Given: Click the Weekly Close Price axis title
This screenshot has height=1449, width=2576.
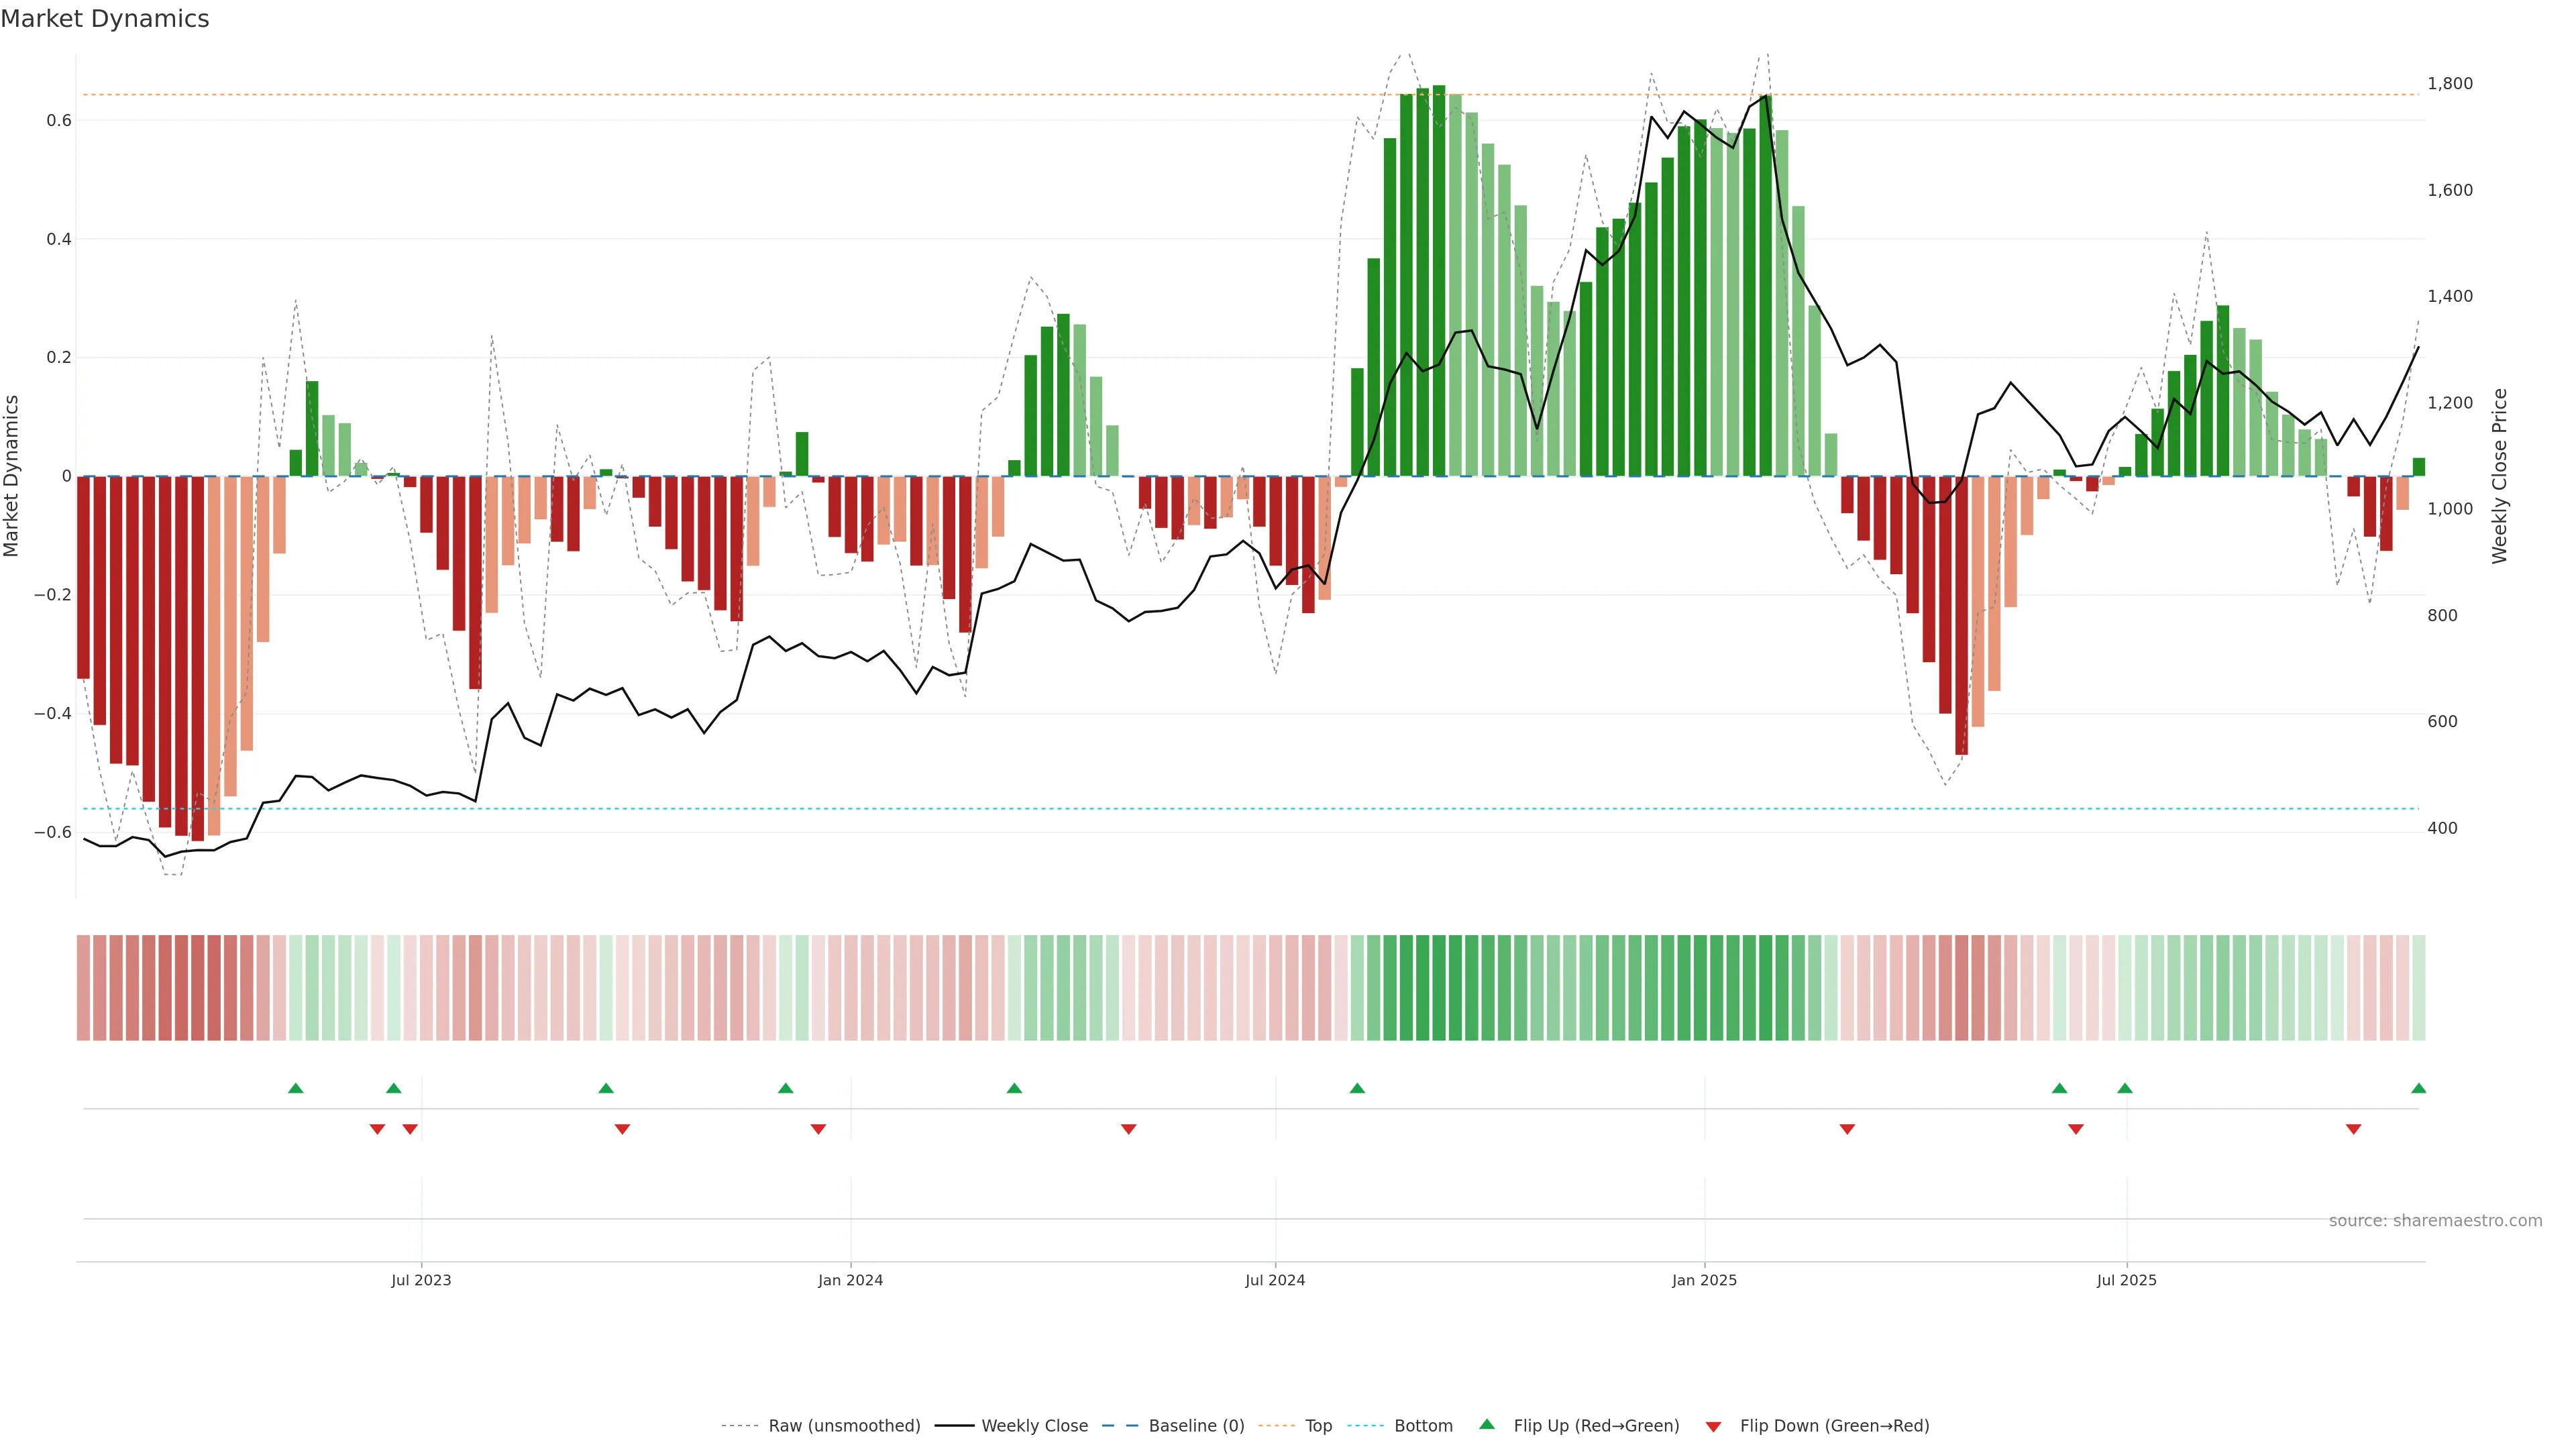Looking at the screenshot, I should [x=2499, y=476].
